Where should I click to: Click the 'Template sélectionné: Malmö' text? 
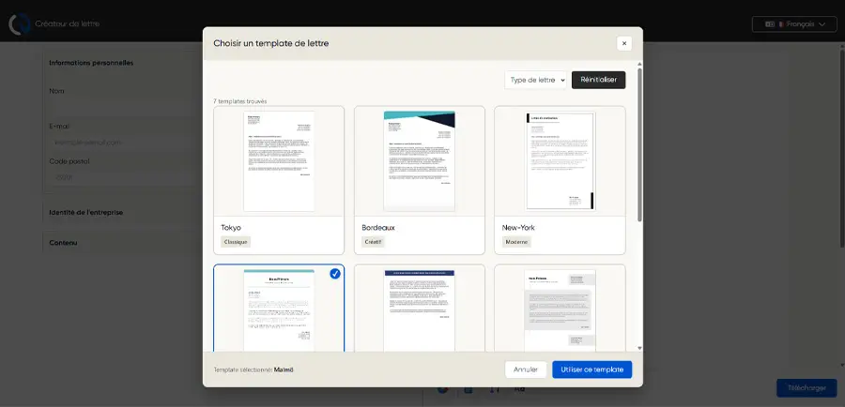tap(253, 369)
